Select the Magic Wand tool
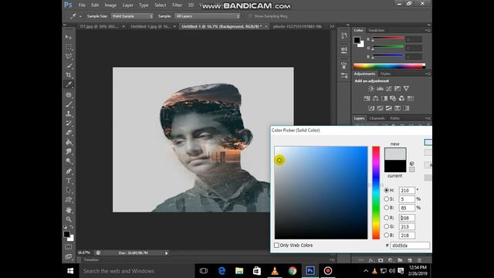 tap(69, 66)
